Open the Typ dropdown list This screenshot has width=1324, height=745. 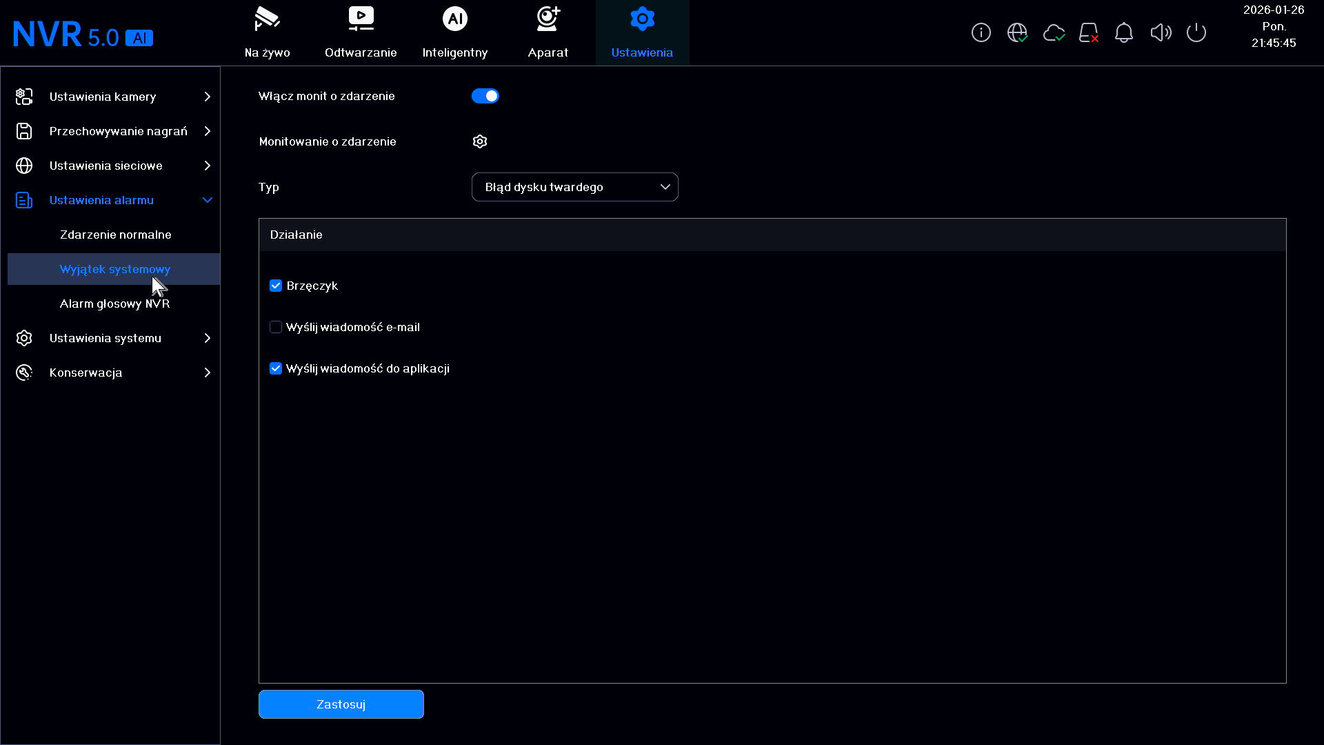tap(575, 187)
